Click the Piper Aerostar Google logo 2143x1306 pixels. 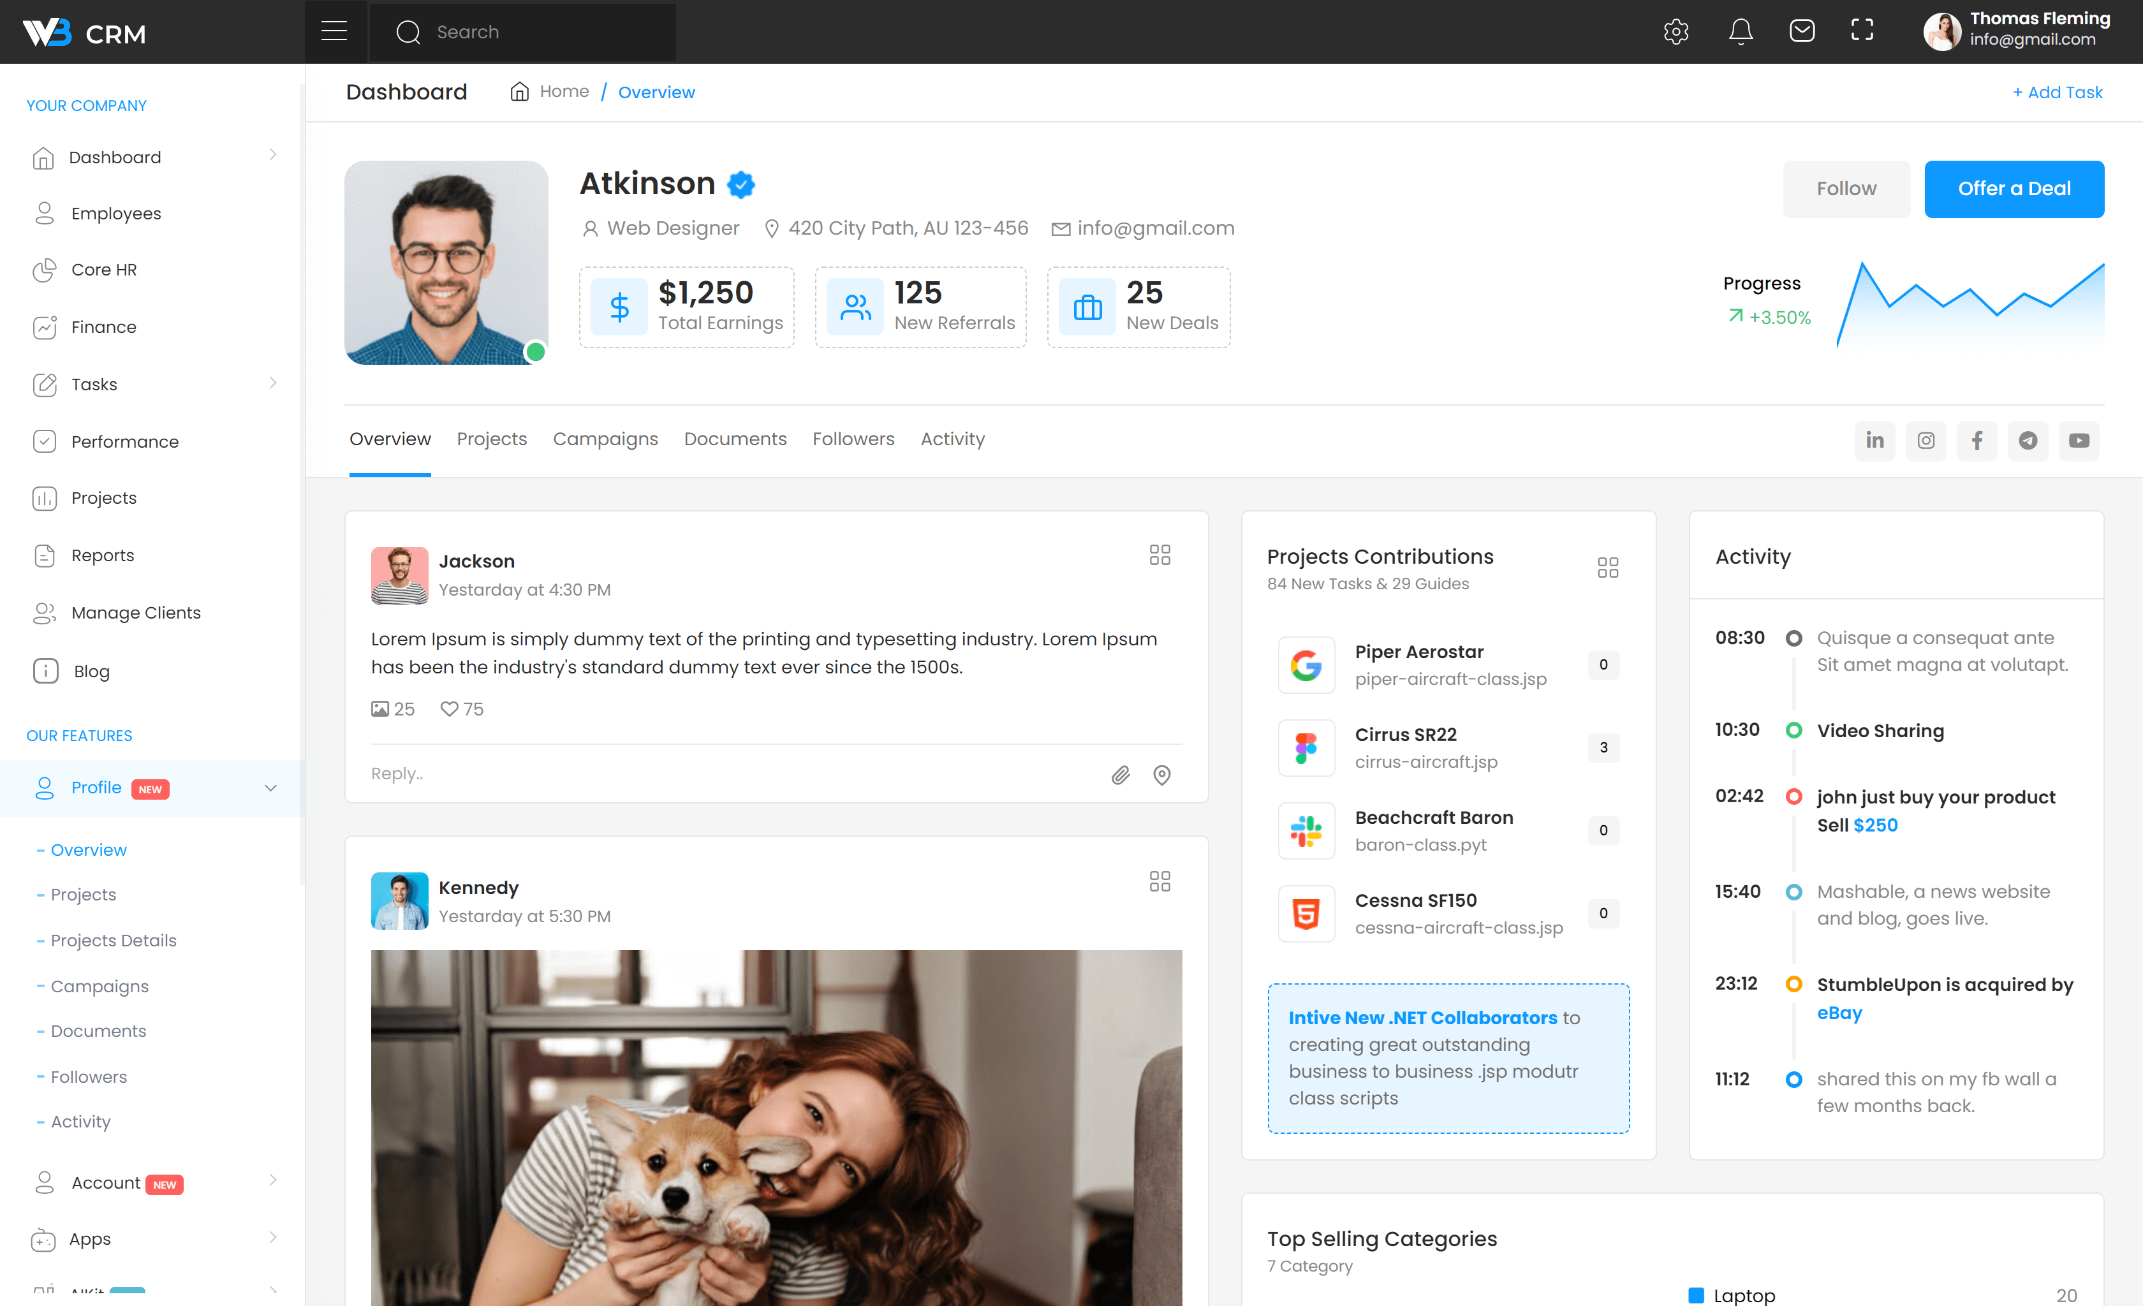click(x=1306, y=665)
